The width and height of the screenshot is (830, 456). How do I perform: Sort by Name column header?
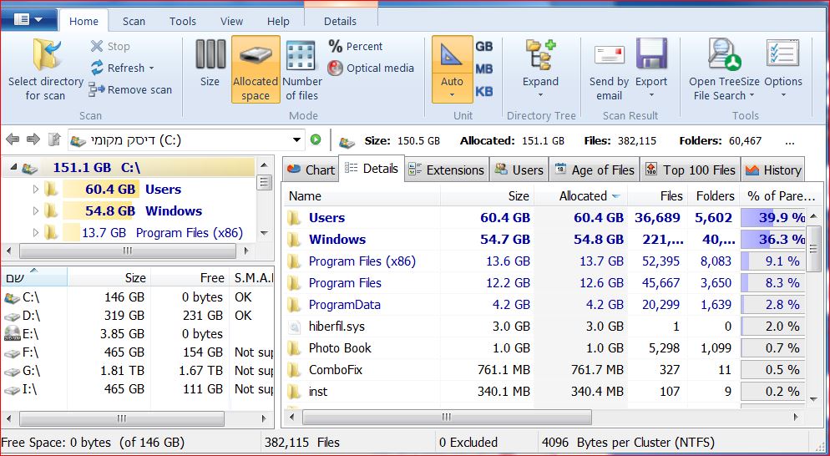(362, 196)
